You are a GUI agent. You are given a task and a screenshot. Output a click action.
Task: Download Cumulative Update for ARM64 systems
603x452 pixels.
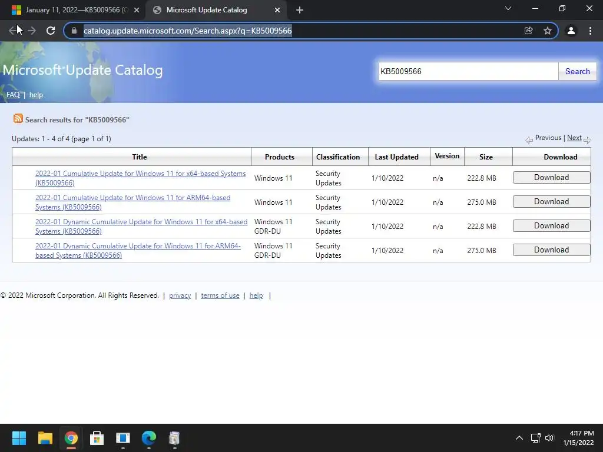(x=551, y=202)
